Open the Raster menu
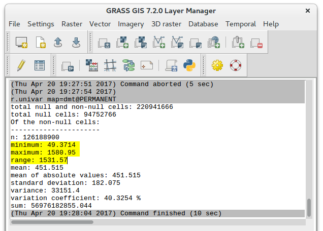This screenshot has height=231, width=323. click(72, 24)
